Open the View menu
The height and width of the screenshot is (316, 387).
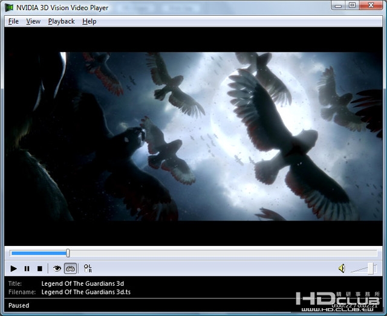click(33, 22)
